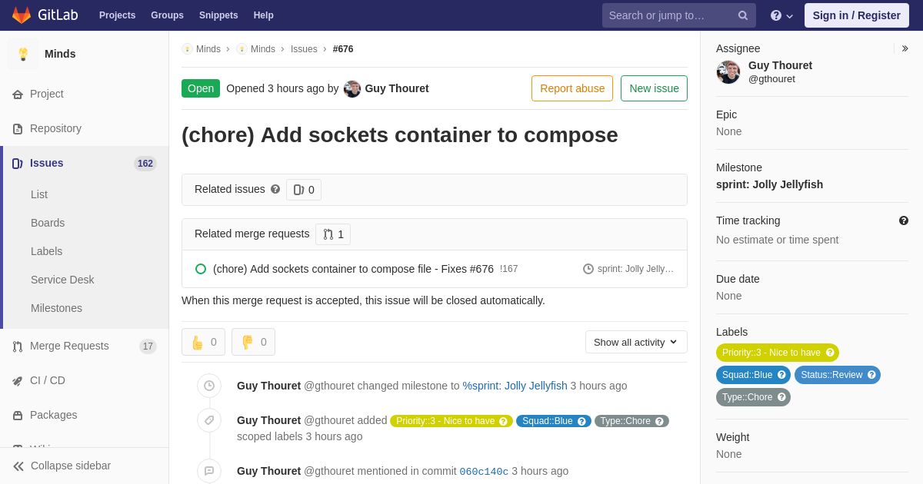Click %sprint: Jolly Jellyfish milestone link in activity
Screen dimensions: 923x484
click(515, 386)
